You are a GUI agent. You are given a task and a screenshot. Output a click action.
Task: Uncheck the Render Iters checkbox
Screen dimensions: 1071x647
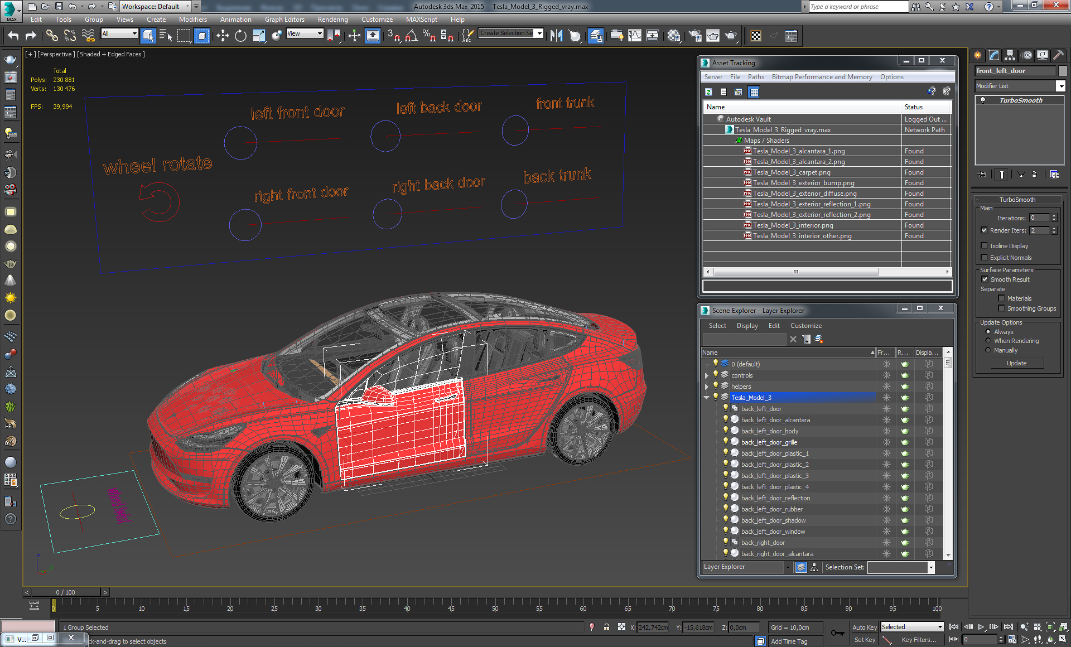[985, 230]
